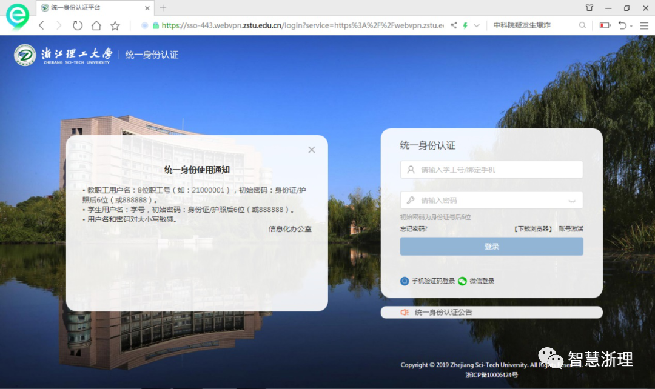Image resolution: width=655 pixels, height=389 pixels.
Task: Close the 统一身份使用通知 notice panel
Action: click(x=312, y=150)
